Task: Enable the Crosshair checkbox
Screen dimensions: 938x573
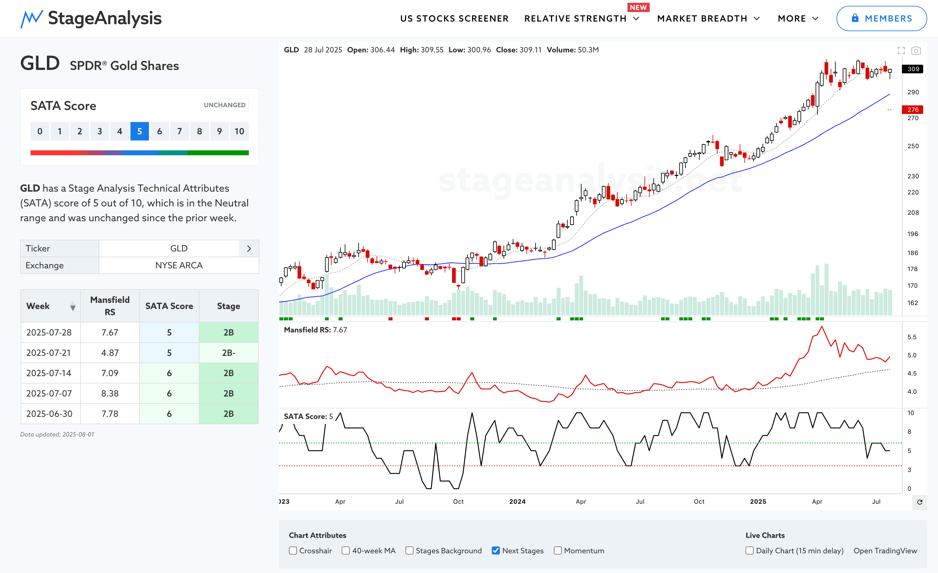Action: 293,551
